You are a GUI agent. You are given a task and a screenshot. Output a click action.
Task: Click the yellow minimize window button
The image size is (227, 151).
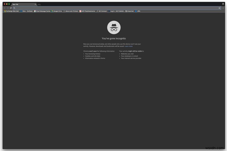click(x=7, y=4)
